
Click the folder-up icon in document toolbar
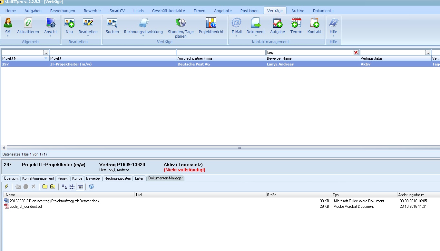click(53, 186)
